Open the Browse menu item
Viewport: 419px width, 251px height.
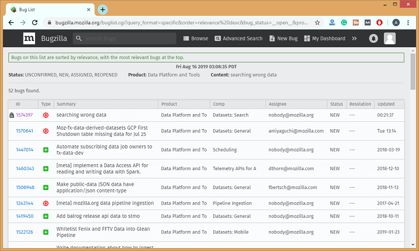(x=196, y=39)
